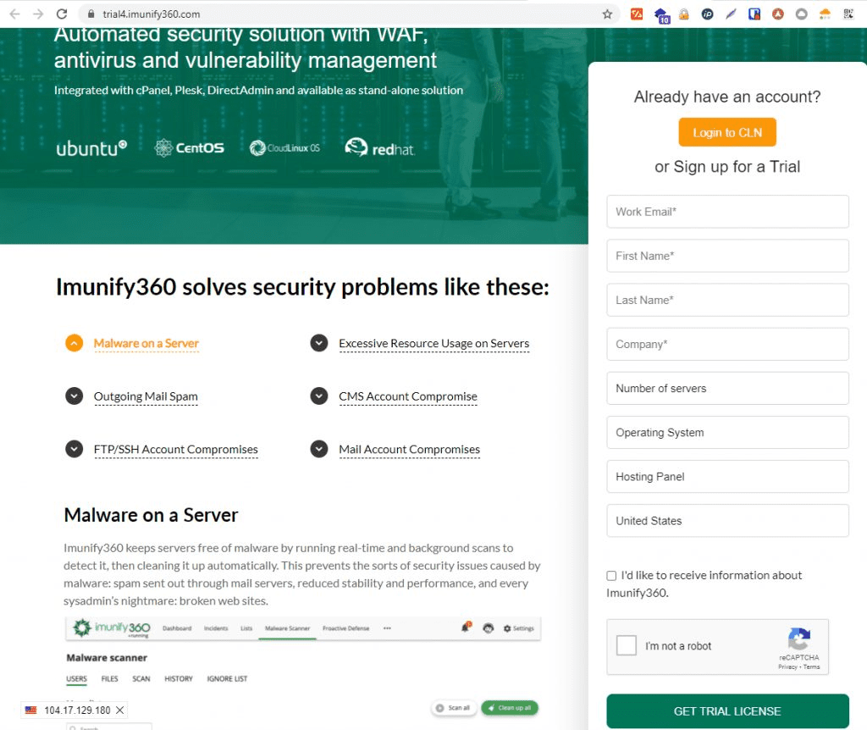Expand FTP/SSH Account Compromises chevron
The image size is (867, 730).
[x=75, y=449]
